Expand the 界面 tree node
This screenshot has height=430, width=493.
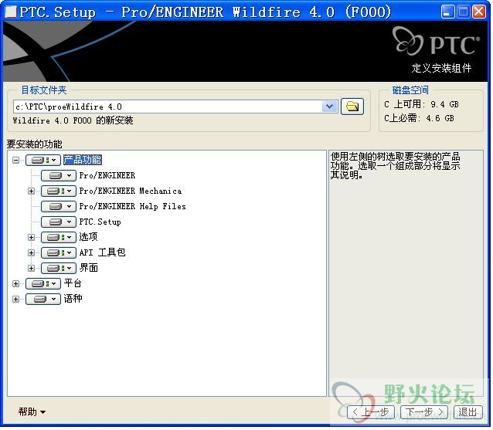pos(31,268)
